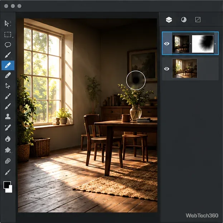Image resolution: width=223 pixels, height=223 pixels.
Task: Select the black-and-white layer mask thumbnail
Action: (x=203, y=44)
